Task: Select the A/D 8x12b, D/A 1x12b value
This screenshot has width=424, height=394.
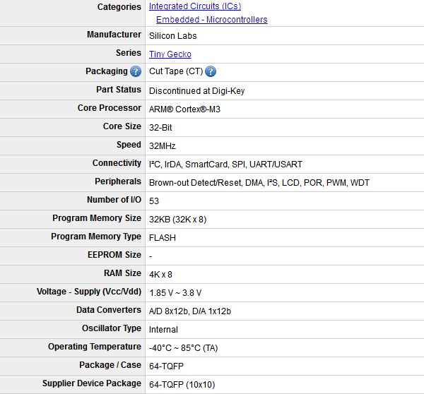Action: (190, 311)
